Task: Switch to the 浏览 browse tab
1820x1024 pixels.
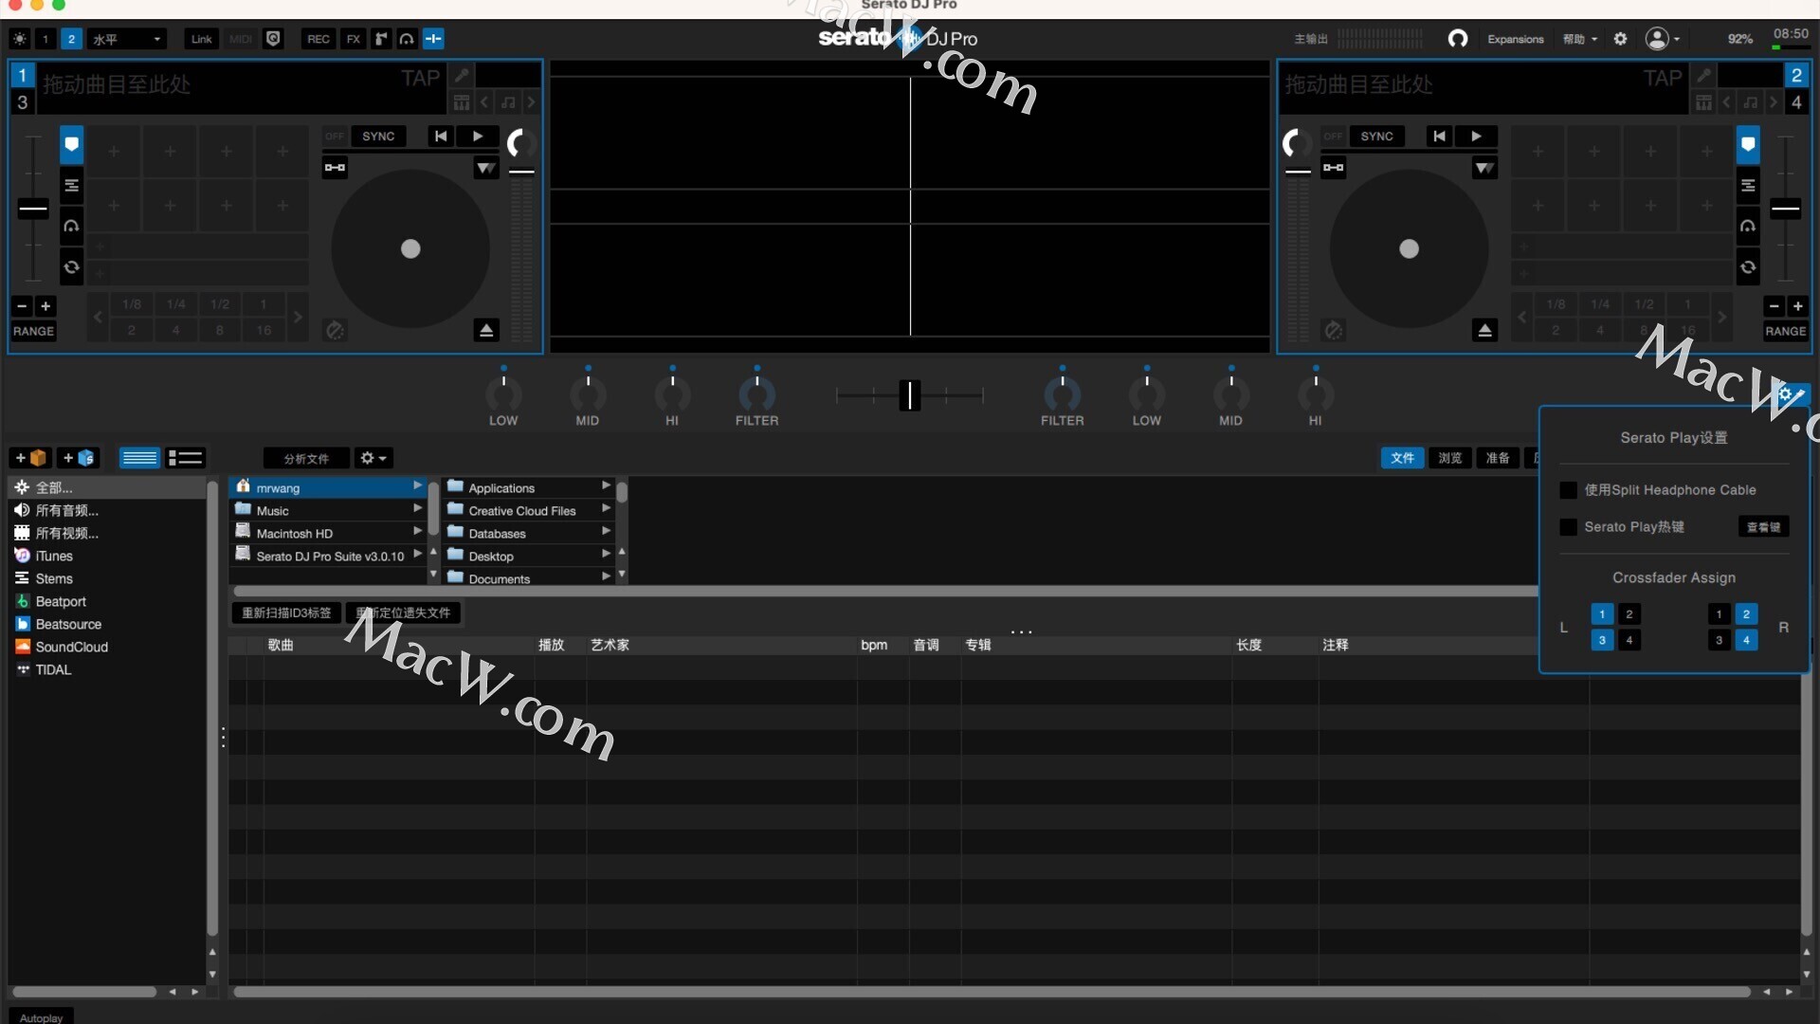Action: click(1449, 458)
